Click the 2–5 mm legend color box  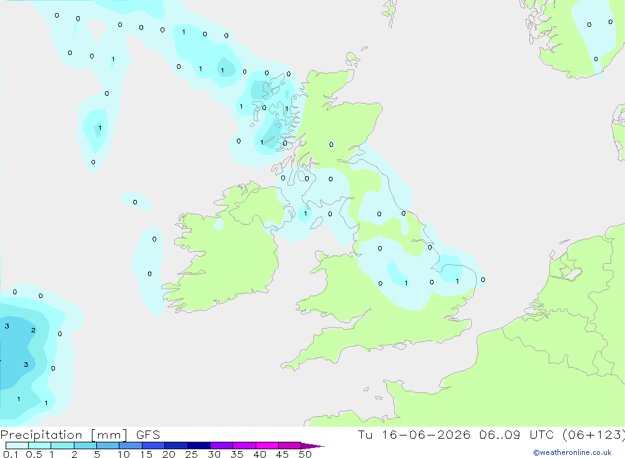[x=85, y=446]
